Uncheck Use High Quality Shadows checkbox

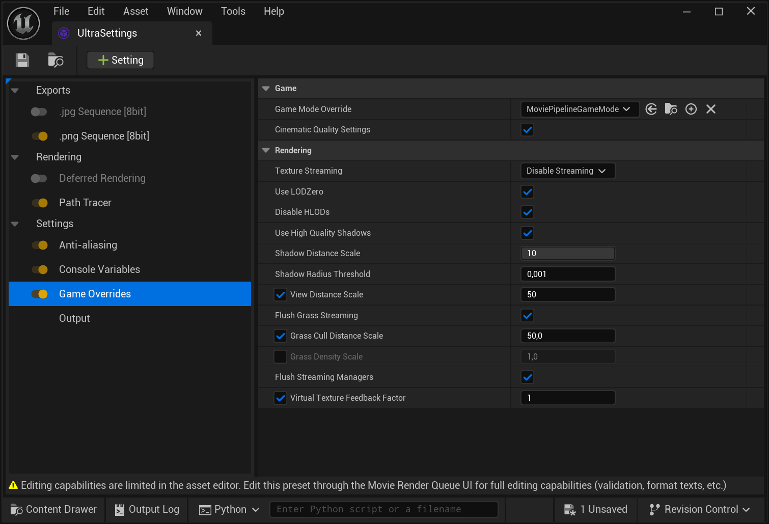(528, 233)
